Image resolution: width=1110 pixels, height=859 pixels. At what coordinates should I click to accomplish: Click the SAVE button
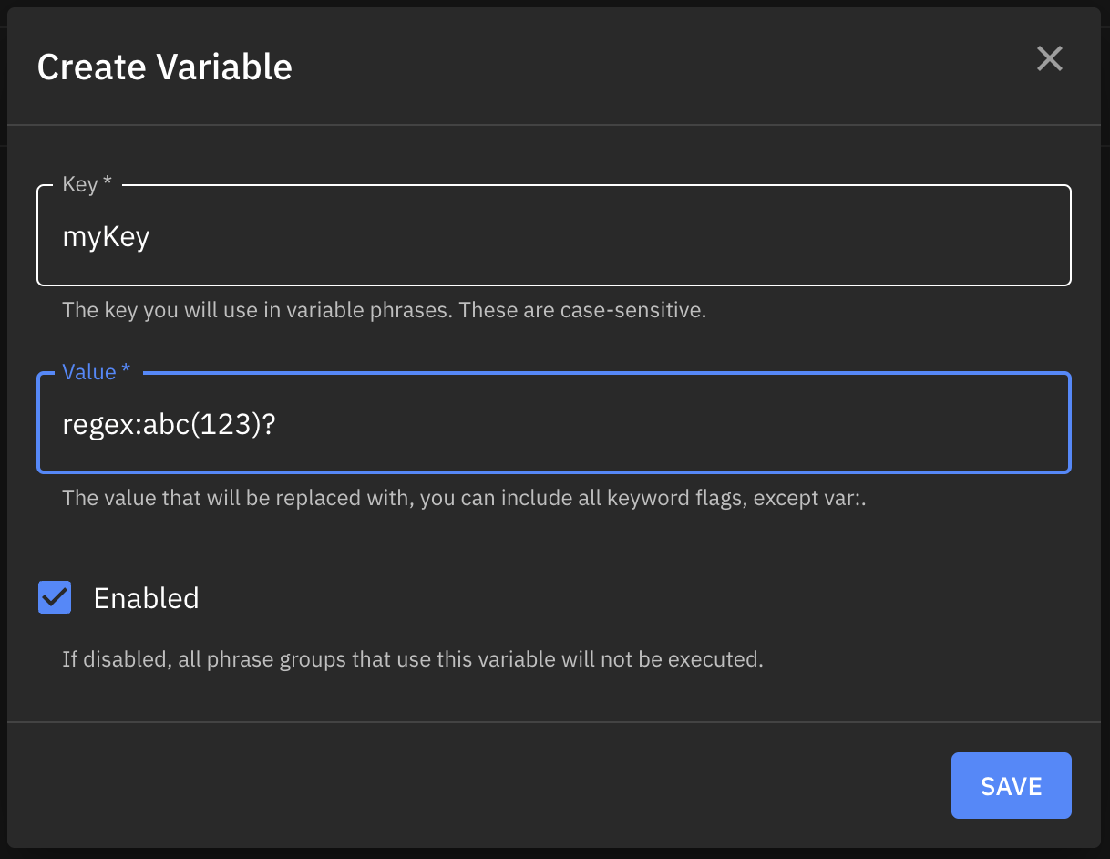point(1011,785)
